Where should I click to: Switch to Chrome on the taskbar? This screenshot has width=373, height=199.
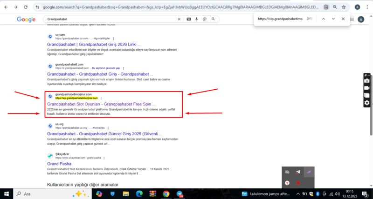click(166, 194)
